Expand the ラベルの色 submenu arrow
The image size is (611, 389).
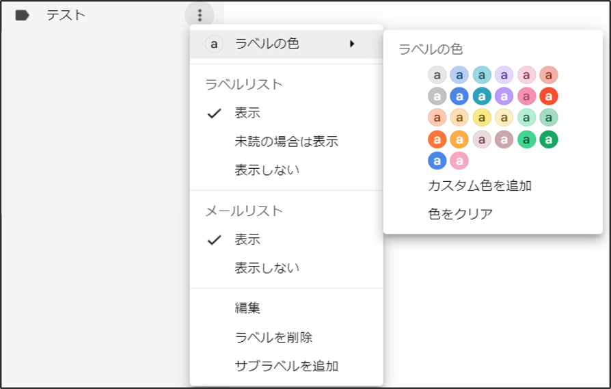tap(352, 44)
